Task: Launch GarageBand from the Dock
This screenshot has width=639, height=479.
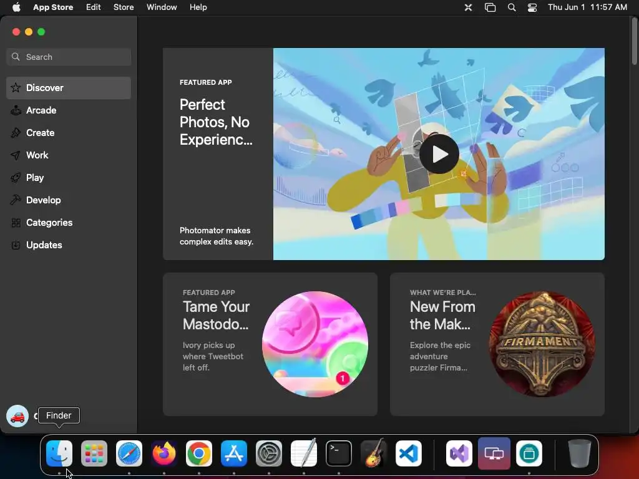Action: [374, 453]
